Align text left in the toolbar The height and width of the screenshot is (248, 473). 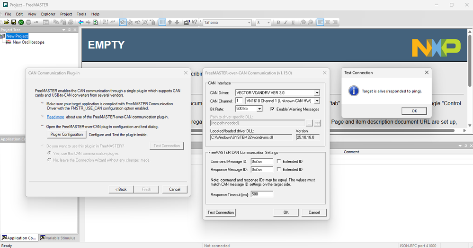pos(321,22)
